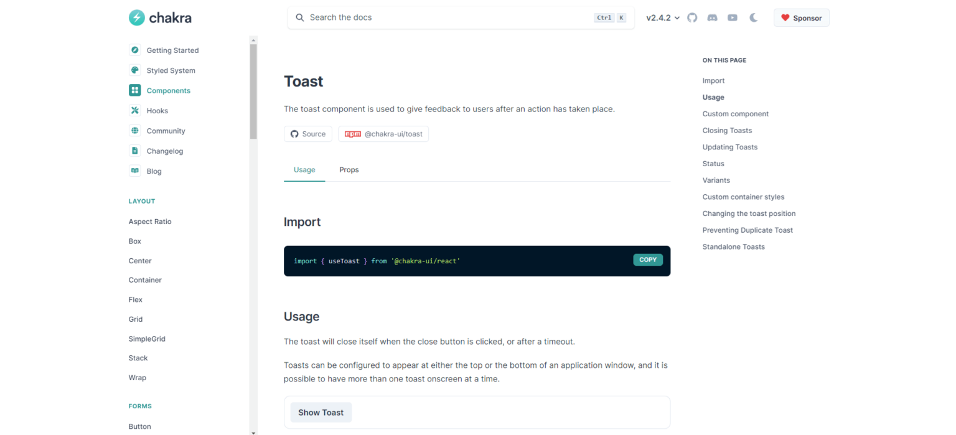Open the YouTube channel icon
Viewport: 956px width, 435px height.
(733, 18)
